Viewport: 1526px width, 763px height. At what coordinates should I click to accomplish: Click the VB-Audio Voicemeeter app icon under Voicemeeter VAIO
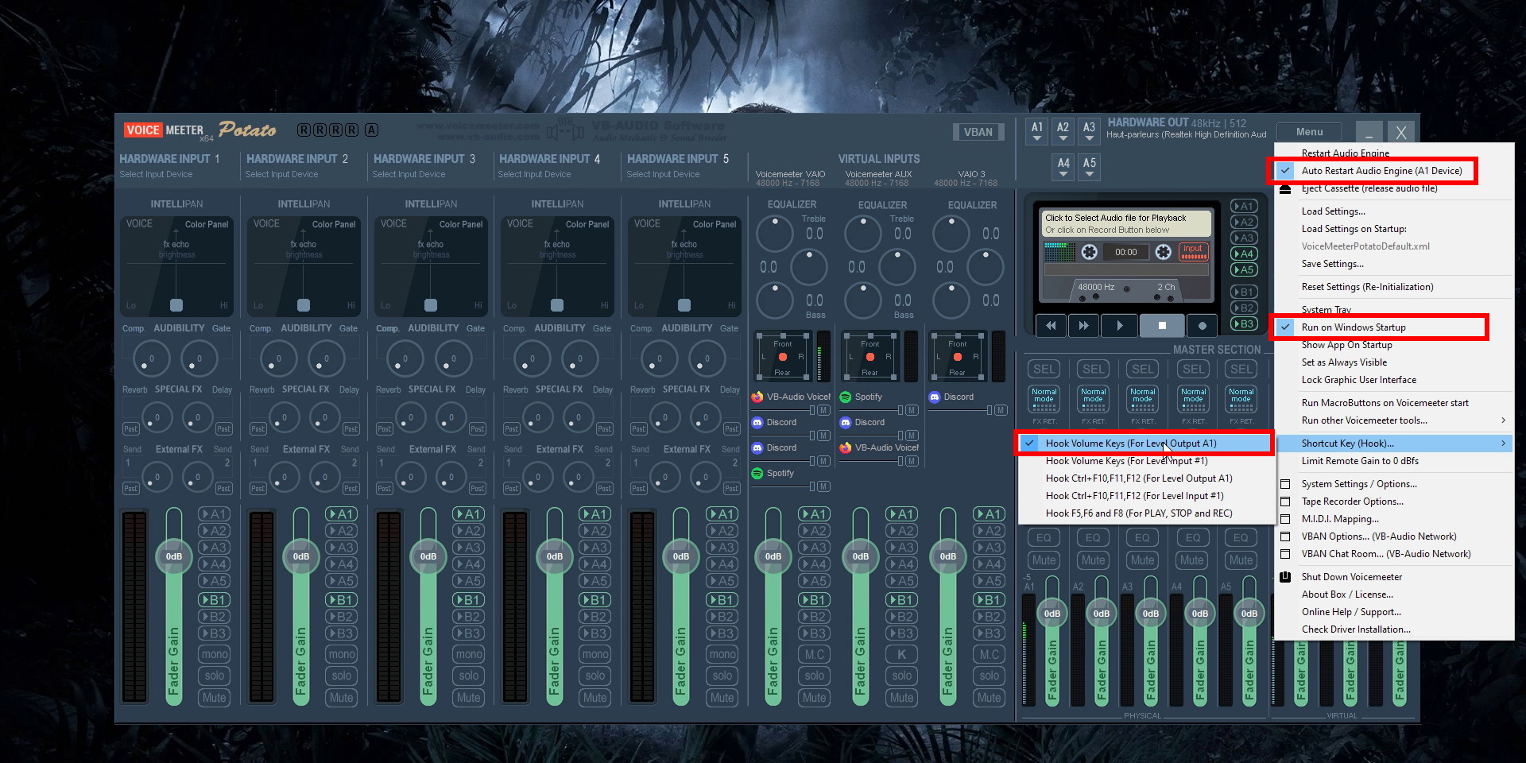[757, 397]
